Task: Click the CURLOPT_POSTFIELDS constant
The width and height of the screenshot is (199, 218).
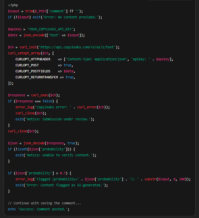Action: point(33,71)
